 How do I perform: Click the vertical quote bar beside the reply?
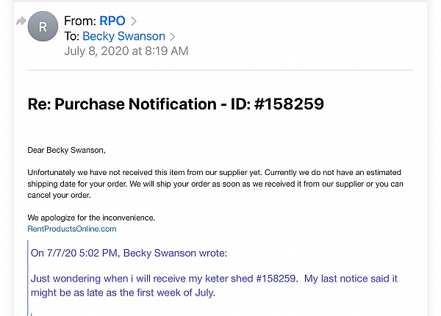coord(28,278)
